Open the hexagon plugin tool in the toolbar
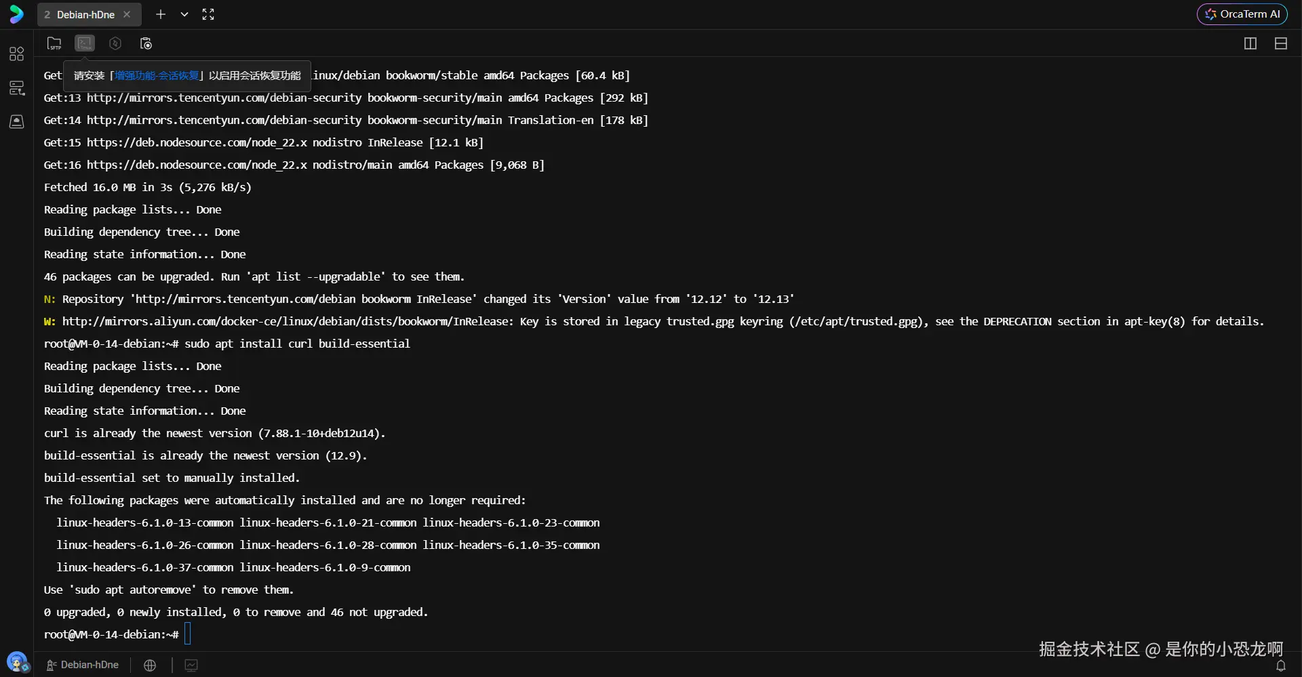 pyautogui.click(x=115, y=43)
